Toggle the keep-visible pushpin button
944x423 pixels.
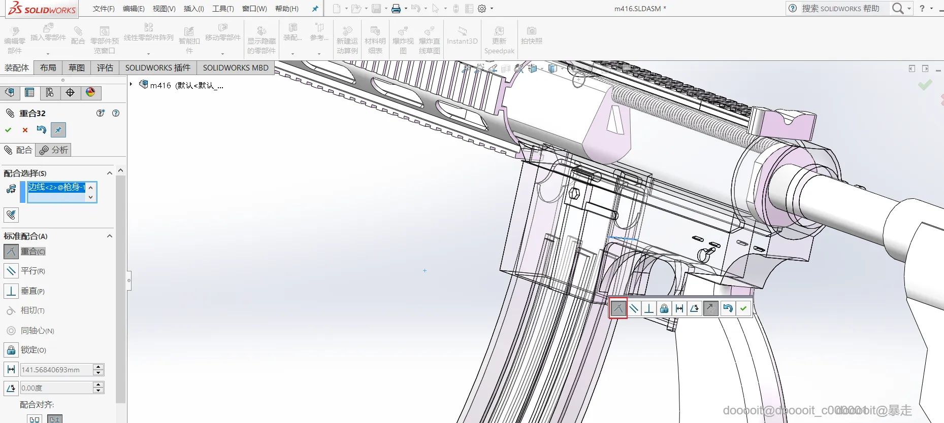click(58, 130)
